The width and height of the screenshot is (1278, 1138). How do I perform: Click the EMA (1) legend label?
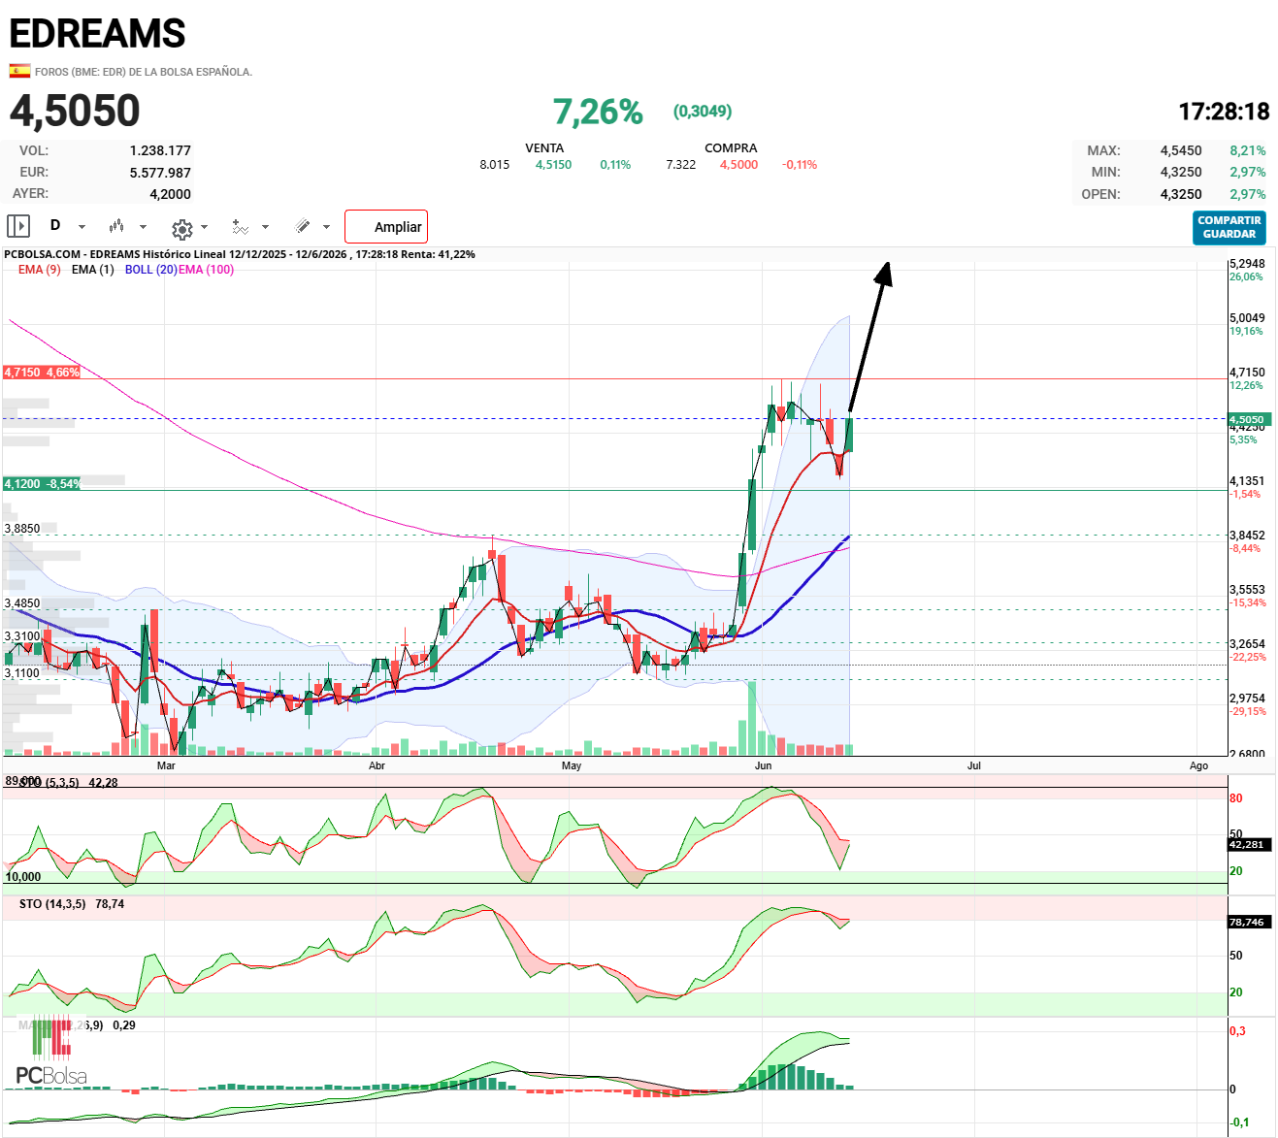[x=93, y=270]
